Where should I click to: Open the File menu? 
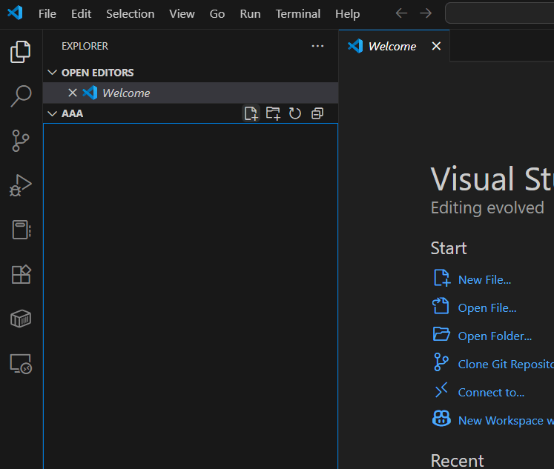pos(47,14)
